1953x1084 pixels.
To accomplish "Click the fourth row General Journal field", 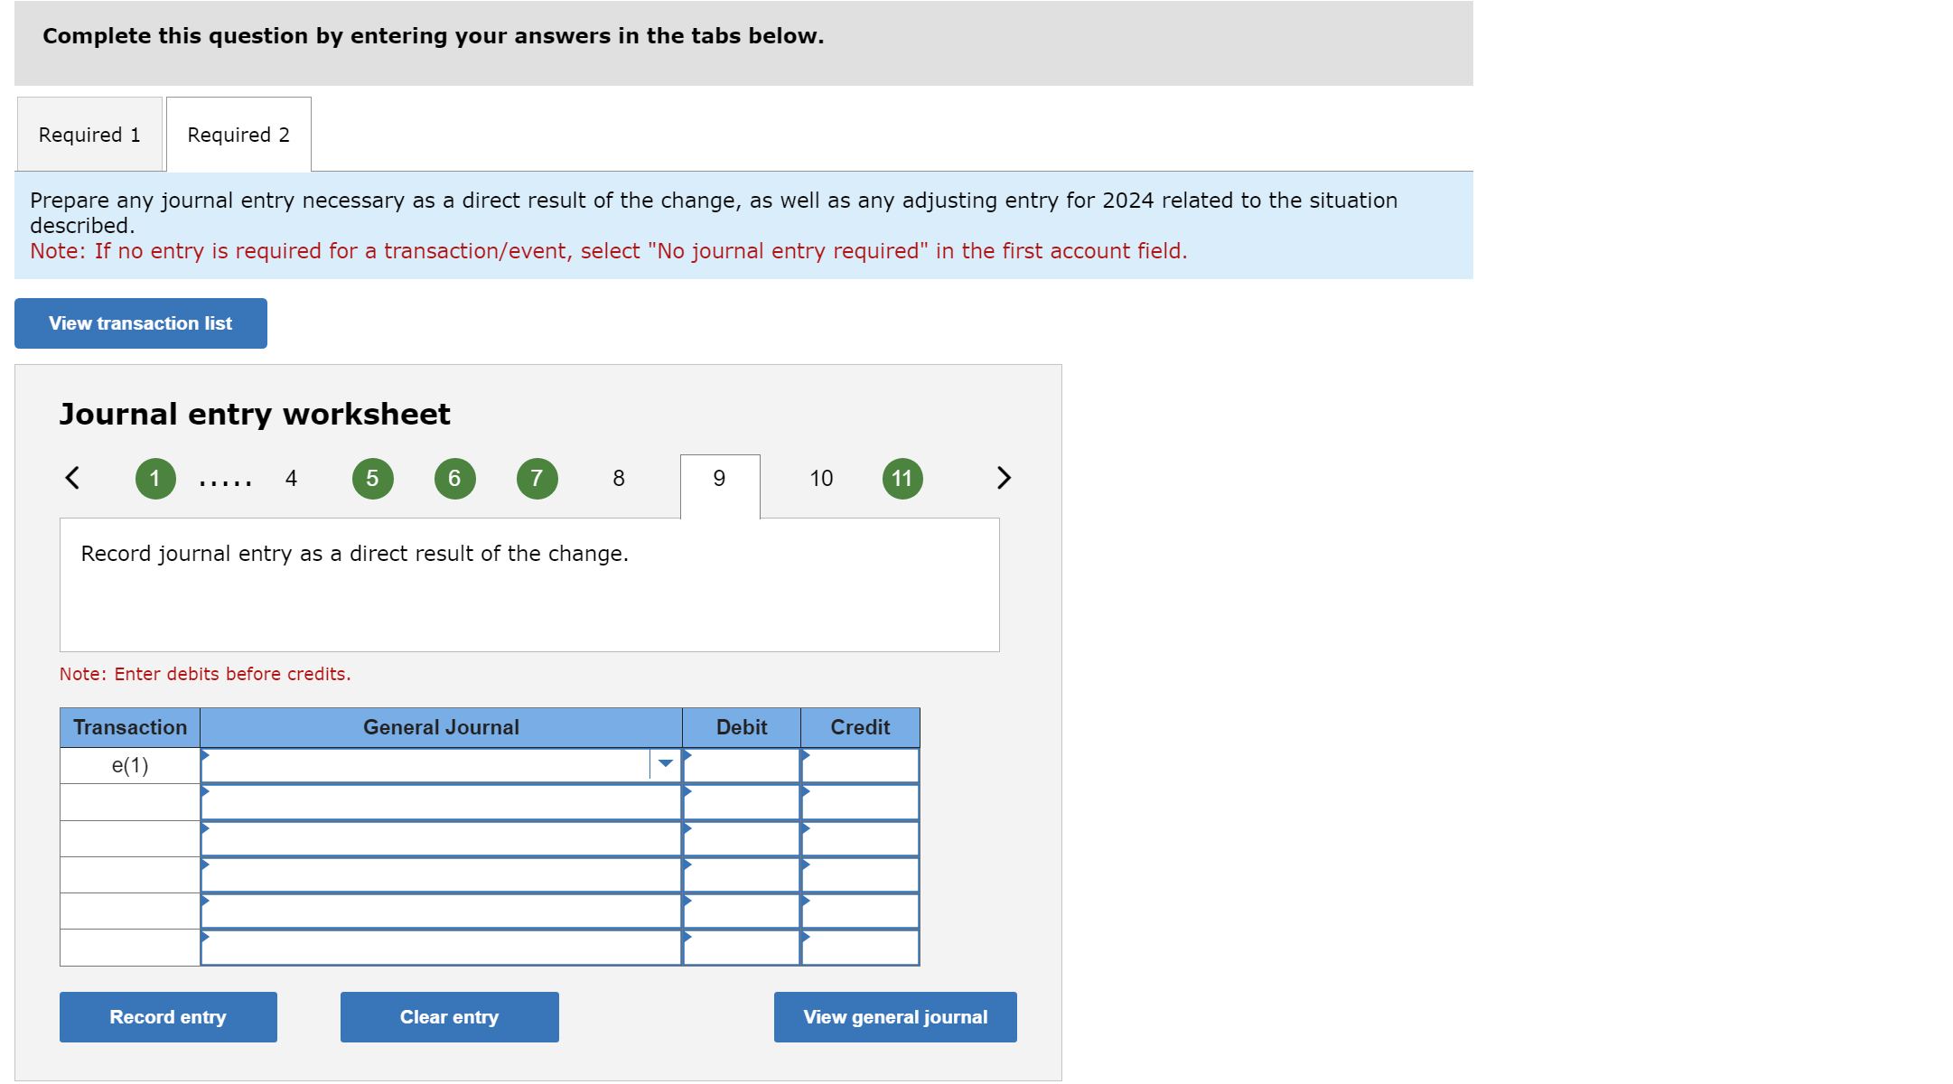I will tap(441, 874).
